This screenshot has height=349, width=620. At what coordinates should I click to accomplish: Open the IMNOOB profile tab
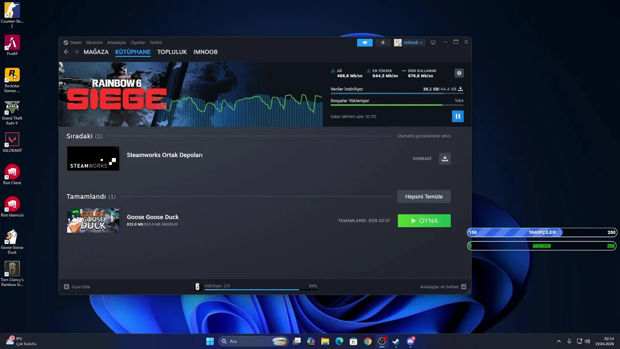[205, 52]
